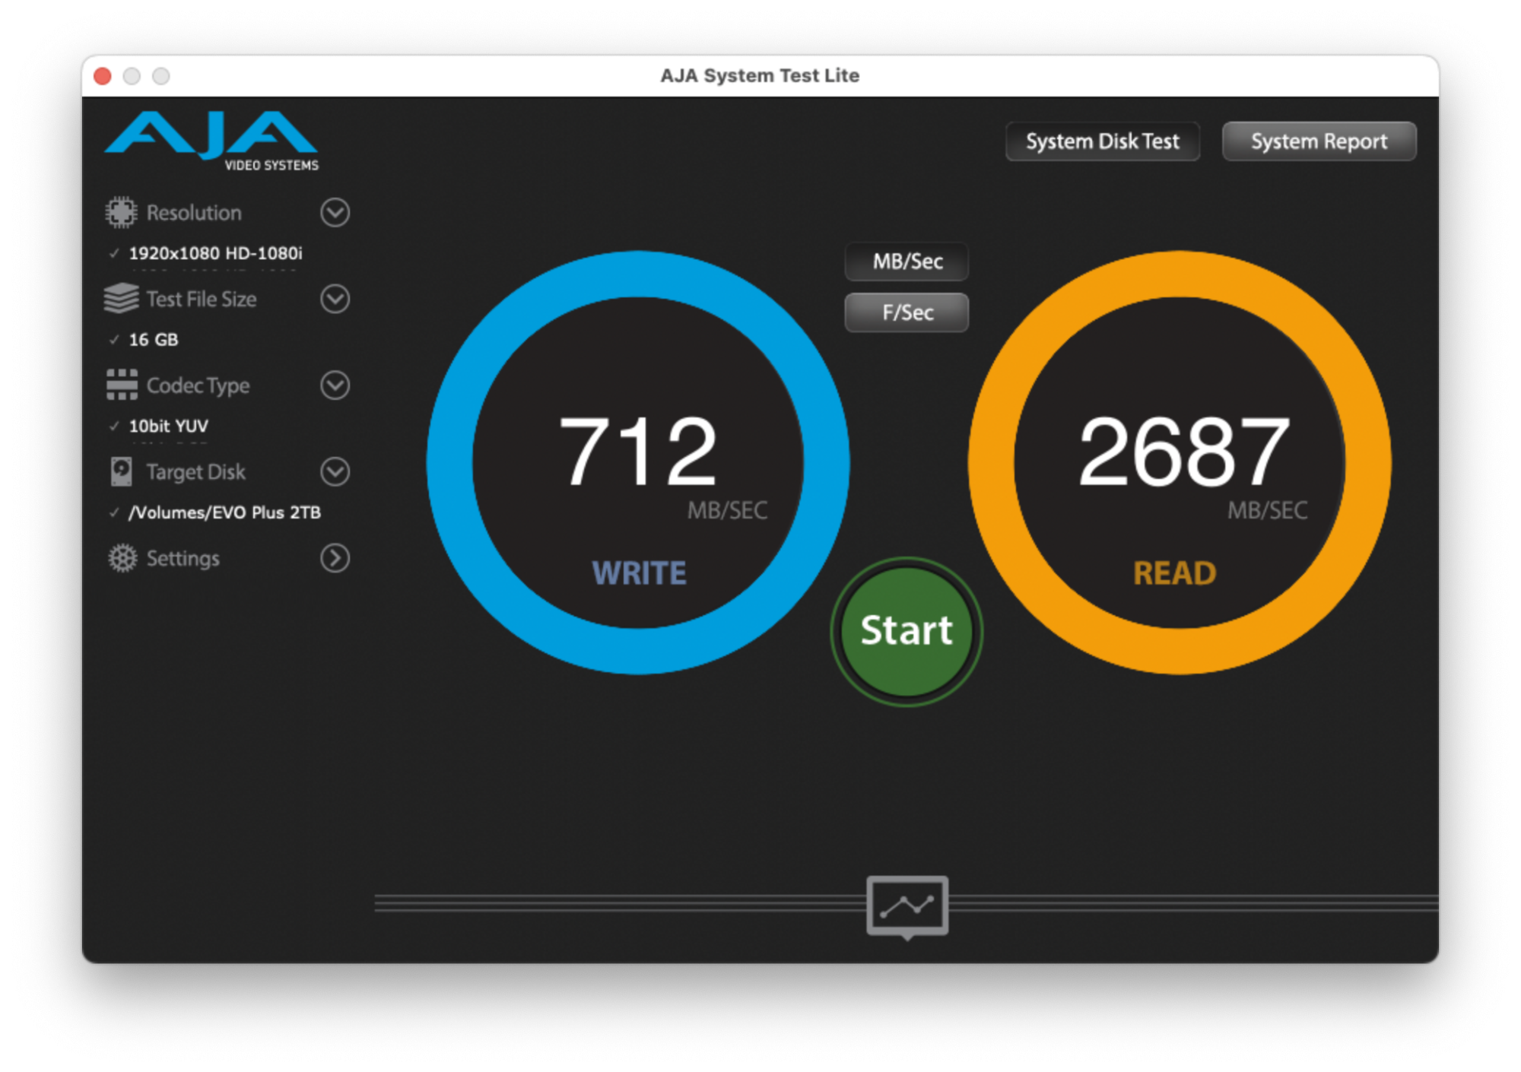This screenshot has height=1072, width=1521.
Task: Switch to System Disk Test
Action: pos(1102,141)
